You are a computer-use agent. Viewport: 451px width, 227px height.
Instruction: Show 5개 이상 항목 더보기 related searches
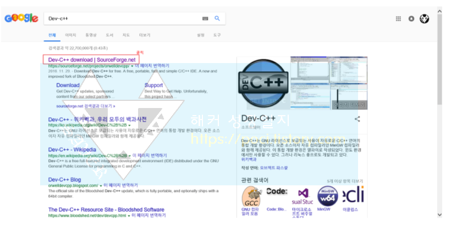(345, 181)
